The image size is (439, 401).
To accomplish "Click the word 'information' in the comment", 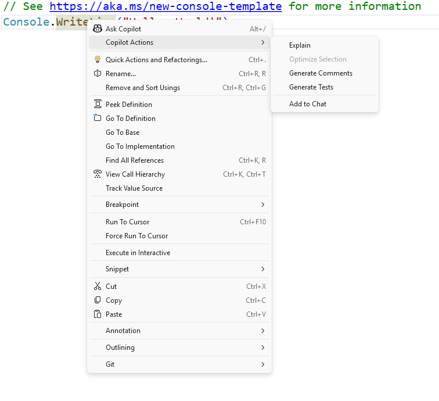I will click(x=384, y=6).
